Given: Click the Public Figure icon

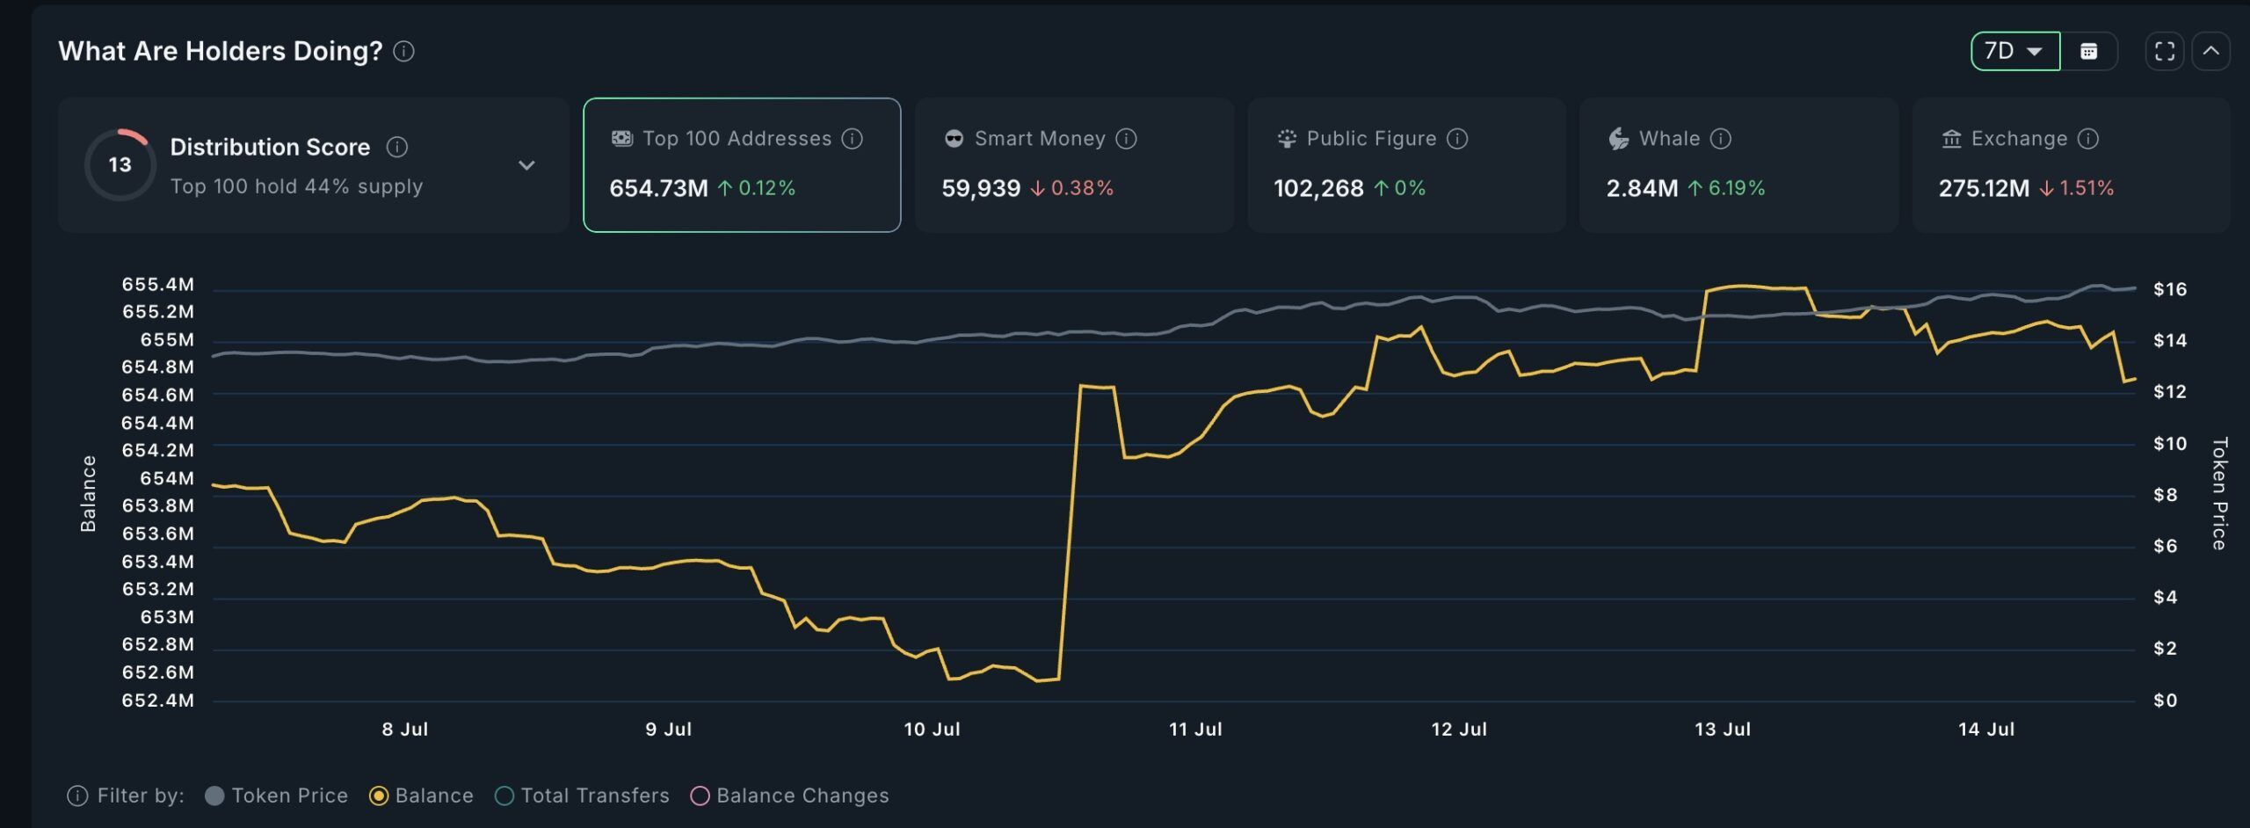Looking at the screenshot, I should tap(1286, 138).
